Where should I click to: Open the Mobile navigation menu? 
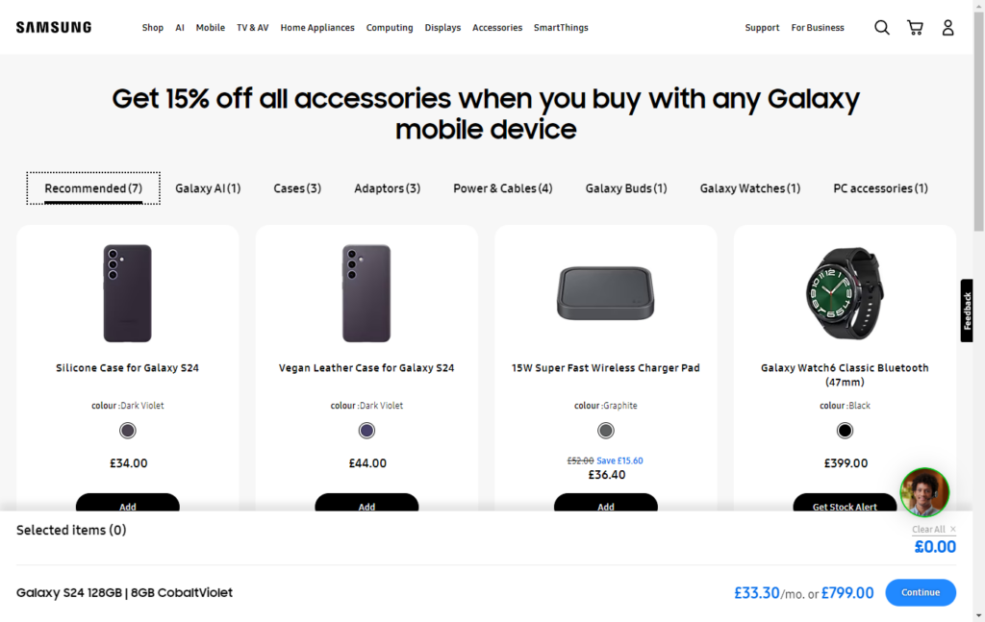(x=211, y=28)
